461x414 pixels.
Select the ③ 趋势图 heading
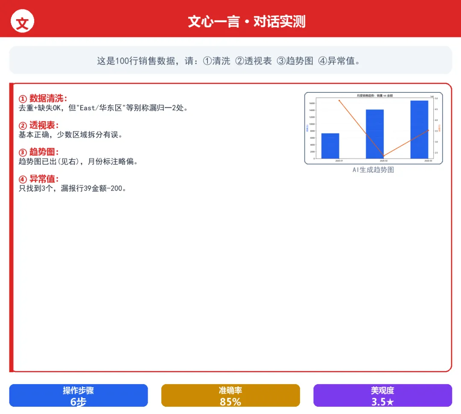coord(39,152)
